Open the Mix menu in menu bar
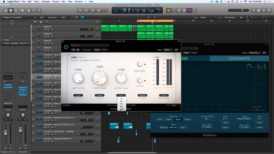274x154 pixels. (x=64, y=2)
